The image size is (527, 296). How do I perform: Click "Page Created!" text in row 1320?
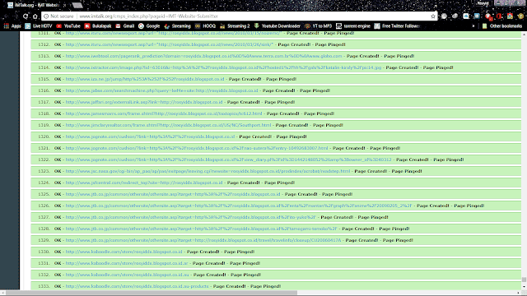coord(255,136)
